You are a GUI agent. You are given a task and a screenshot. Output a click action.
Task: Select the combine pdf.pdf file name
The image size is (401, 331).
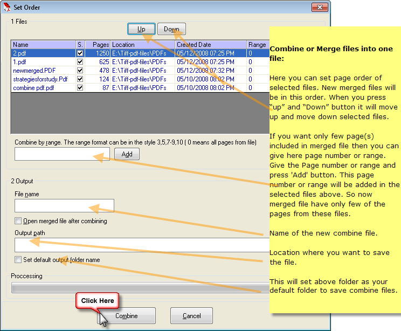(x=33, y=88)
